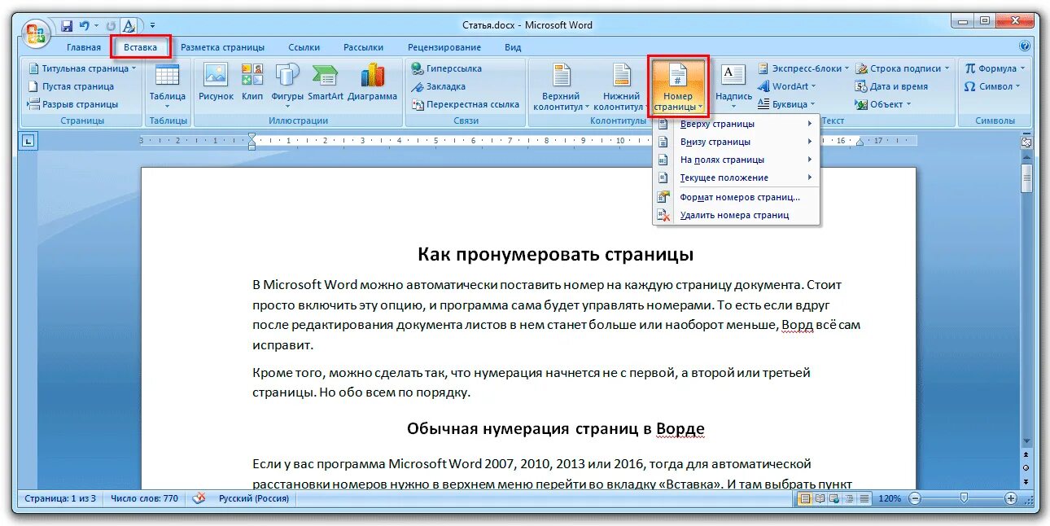The width and height of the screenshot is (1050, 526).
Task: Switch to Web Layout view
Action: pyautogui.click(x=835, y=498)
